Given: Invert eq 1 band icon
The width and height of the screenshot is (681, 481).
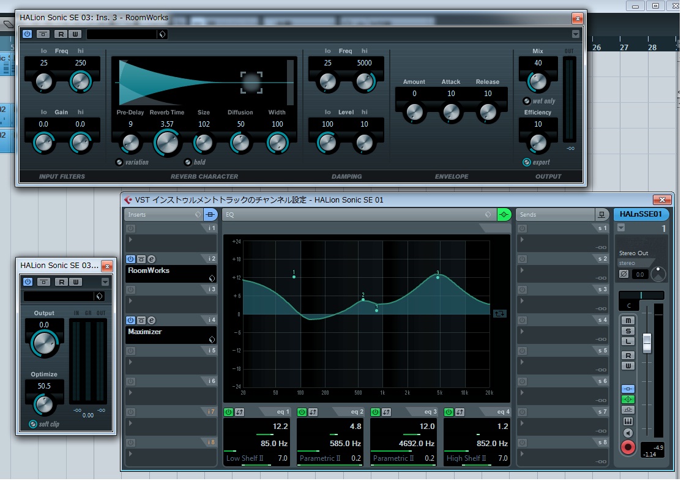Looking at the screenshot, I should [240, 412].
